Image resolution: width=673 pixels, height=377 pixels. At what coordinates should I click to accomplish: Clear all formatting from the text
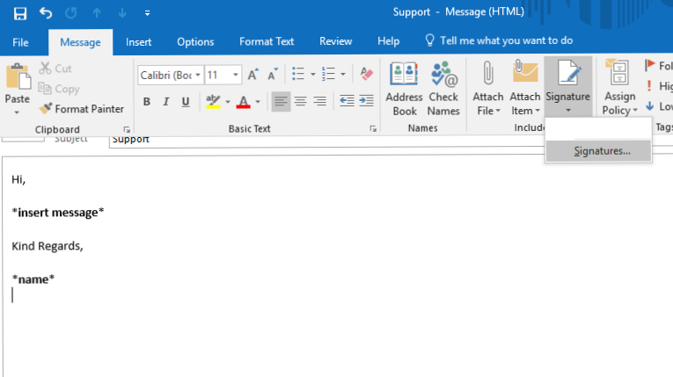point(367,75)
